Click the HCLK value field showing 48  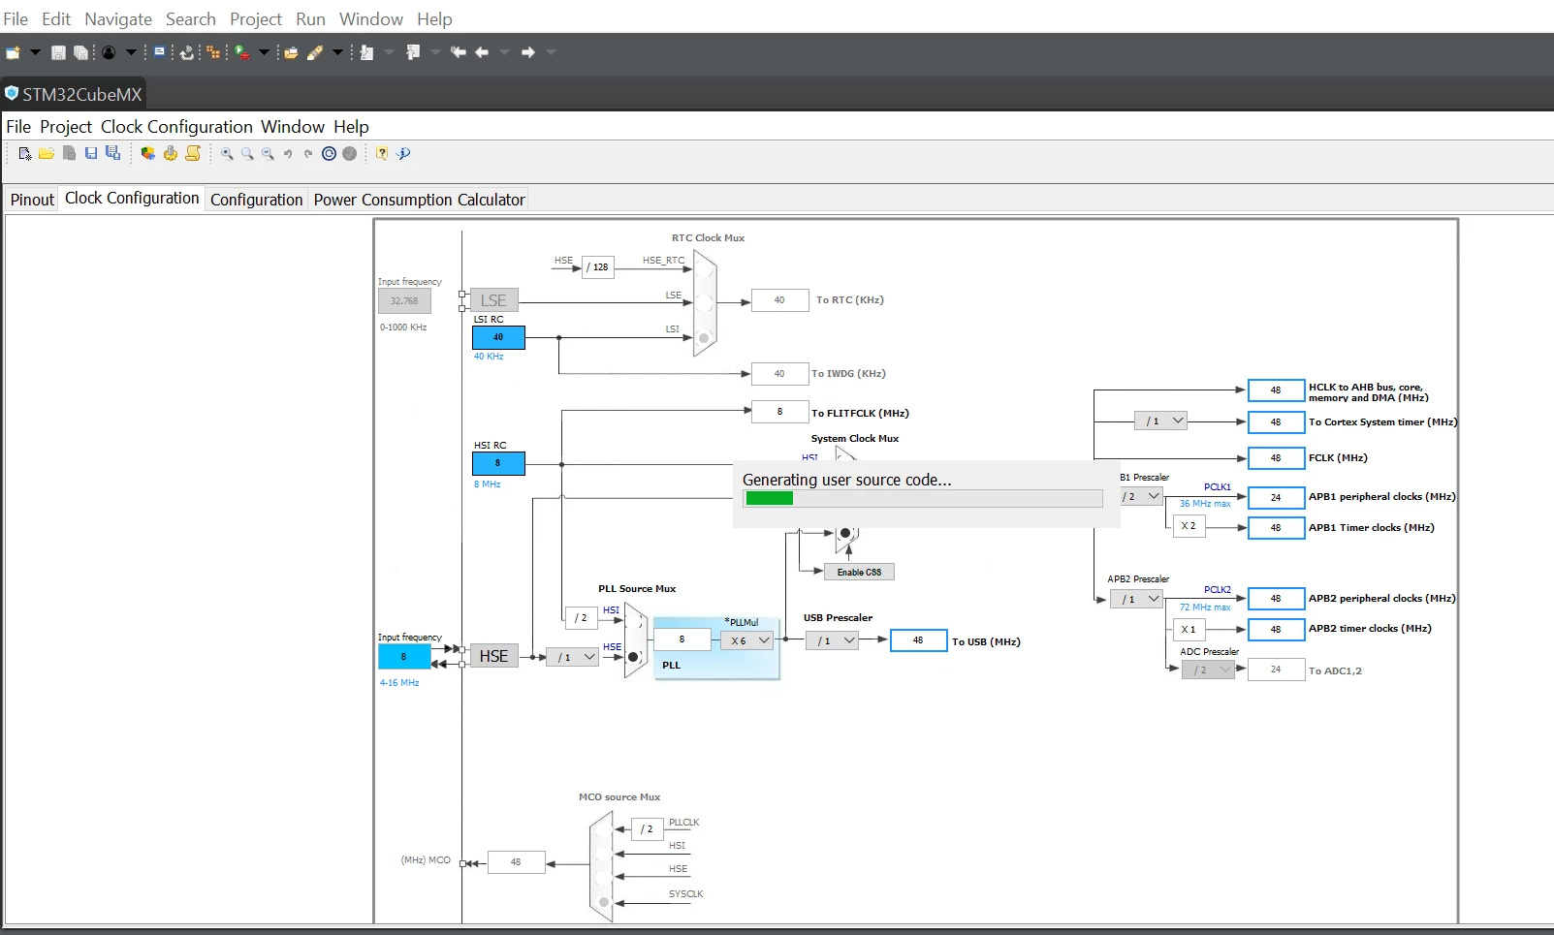[x=1276, y=390]
